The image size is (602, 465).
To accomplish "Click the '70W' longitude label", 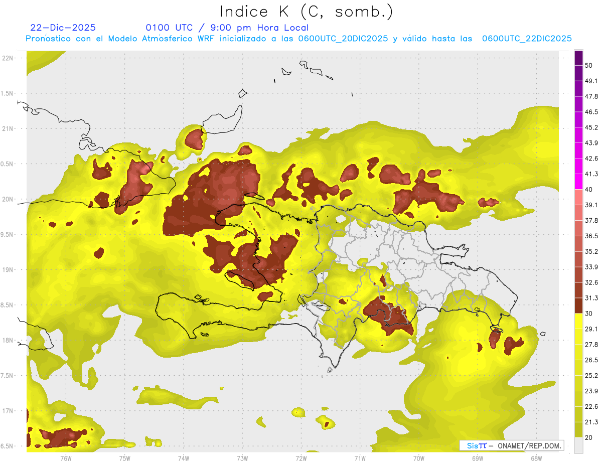I will tap(419, 458).
